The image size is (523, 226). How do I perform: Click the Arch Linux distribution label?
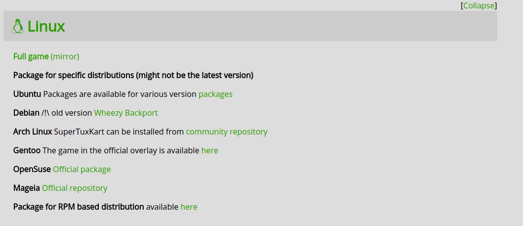[33, 132]
